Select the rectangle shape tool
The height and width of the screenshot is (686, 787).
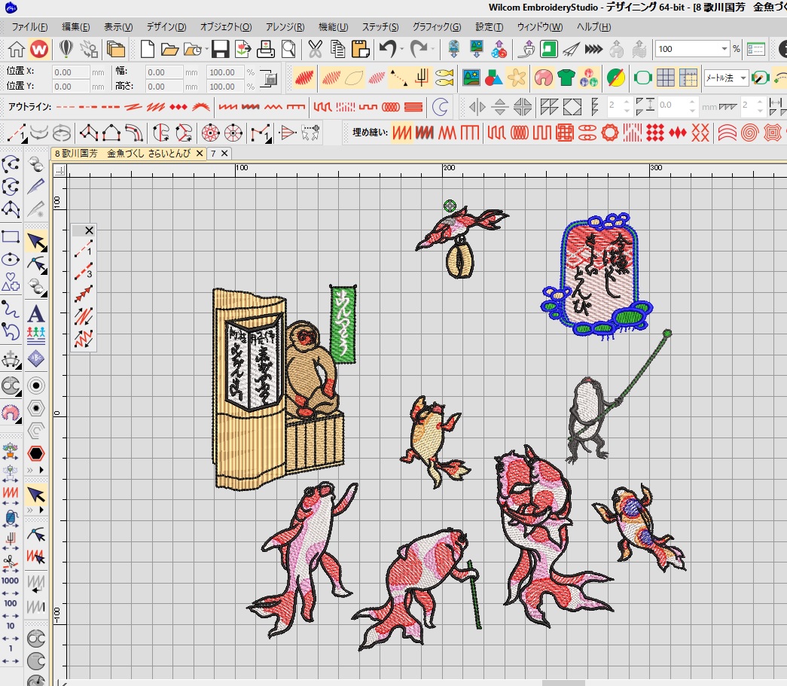point(11,237)
